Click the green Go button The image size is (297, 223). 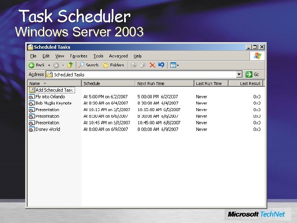coord(252,74)
